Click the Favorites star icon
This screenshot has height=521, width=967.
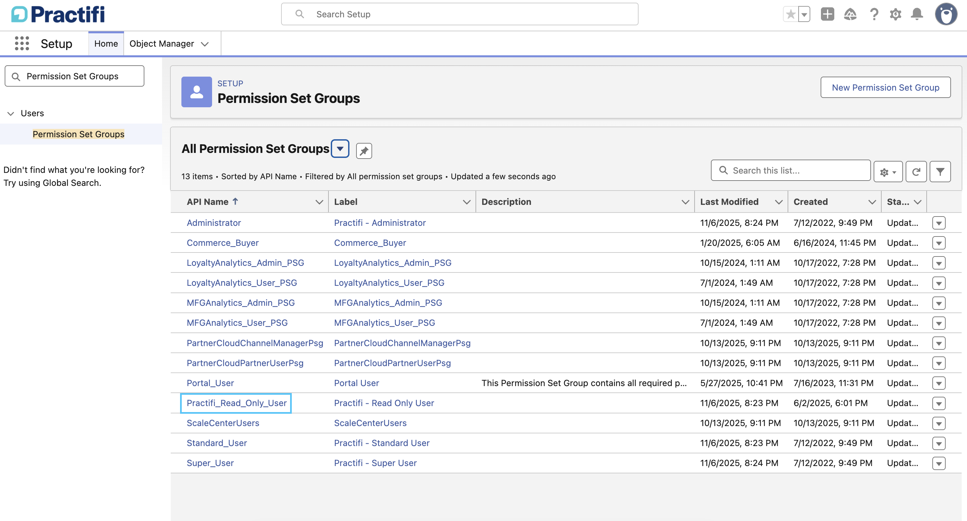point(791,14)
